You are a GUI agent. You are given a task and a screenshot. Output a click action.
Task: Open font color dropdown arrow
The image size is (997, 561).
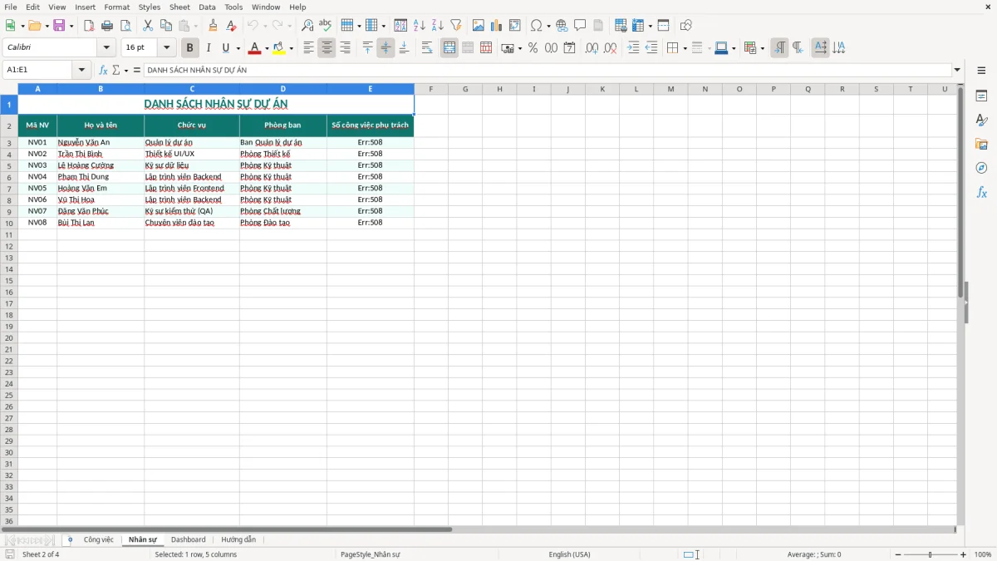[267, 48]
